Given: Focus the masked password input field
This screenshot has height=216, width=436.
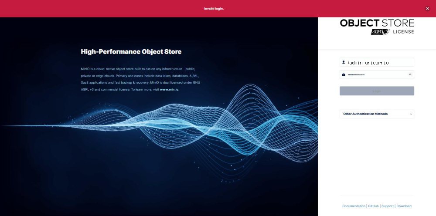Looking at the screenshot, I should pos(377,74).
